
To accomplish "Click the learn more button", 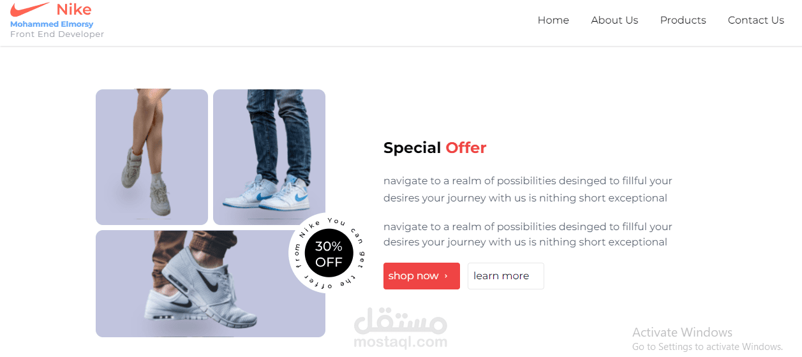I will 506,276.
